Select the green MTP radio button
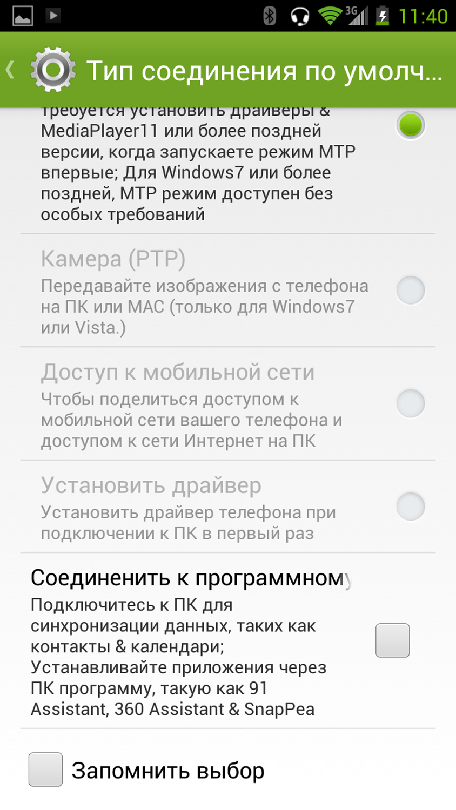Screen dimensions: 456x810 [x=411, y=125]
